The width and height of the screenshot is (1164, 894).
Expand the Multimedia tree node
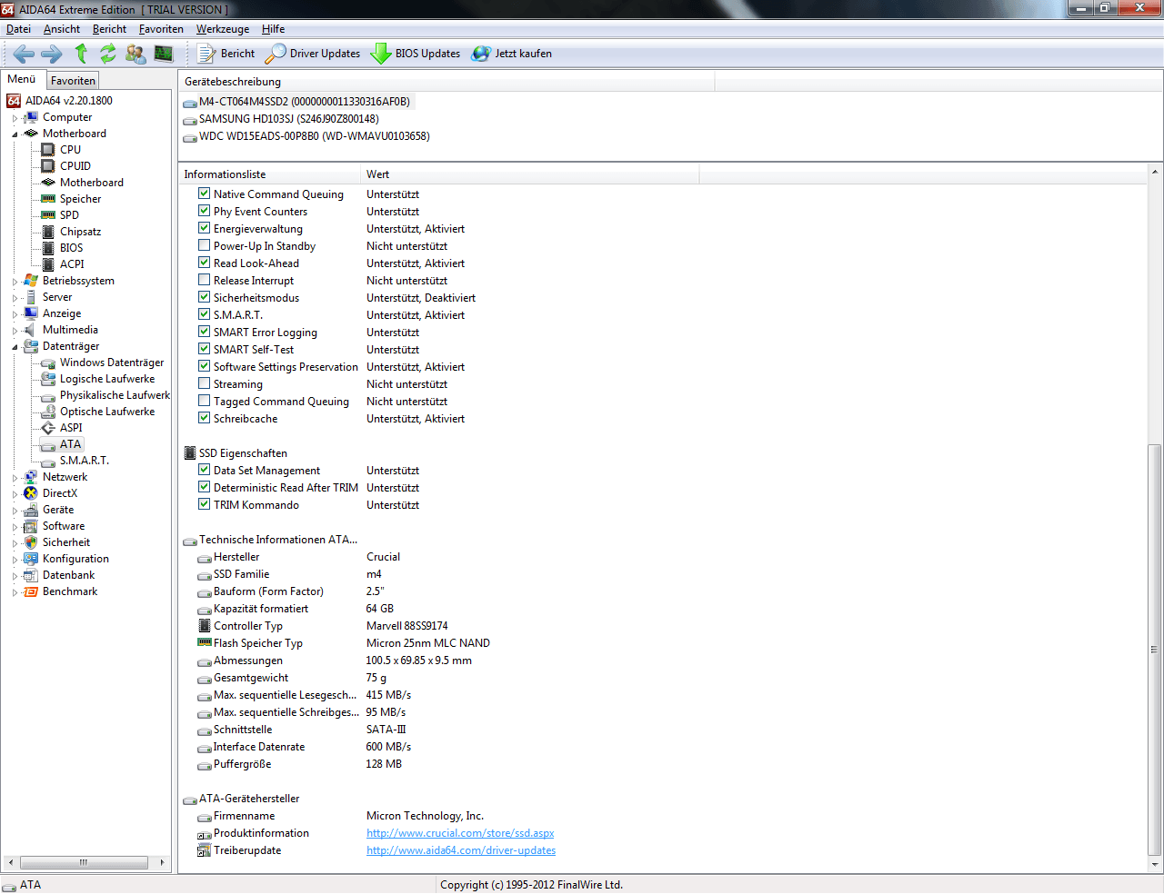coord(15,331)
